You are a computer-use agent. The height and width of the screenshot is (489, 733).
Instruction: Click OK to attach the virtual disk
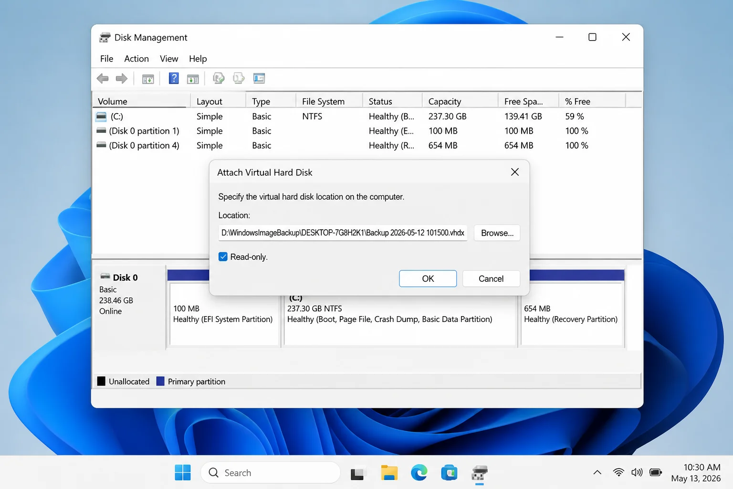(x=428, y=279)
